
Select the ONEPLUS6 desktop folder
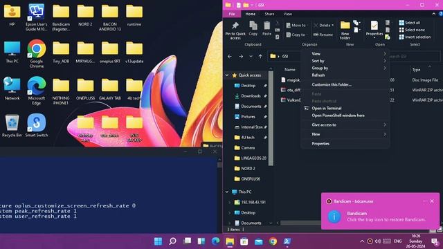coord(85,89)
